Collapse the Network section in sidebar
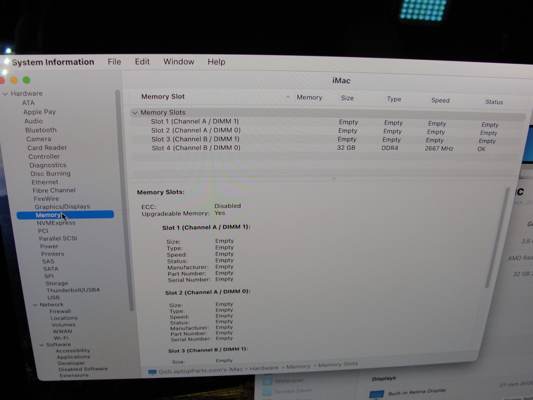This screenshot has width=533, height=400. [35, 305]
